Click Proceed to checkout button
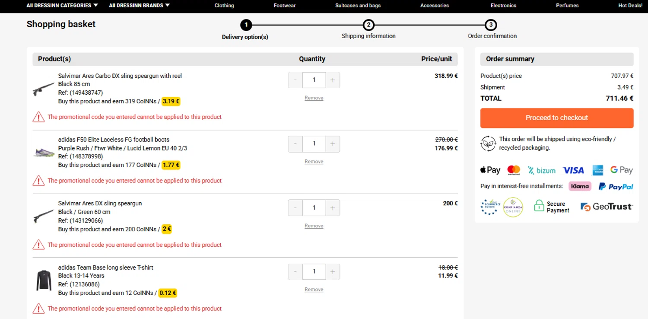The height and width of the screenshot is (319, 648). (557, 118)
